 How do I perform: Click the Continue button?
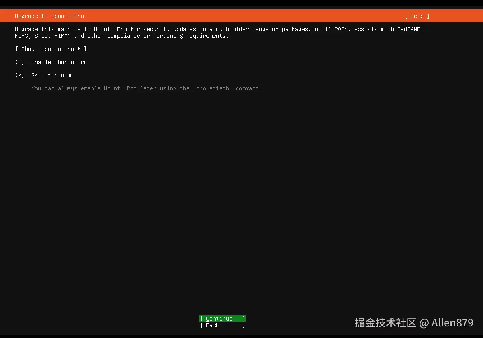(223, 318)
